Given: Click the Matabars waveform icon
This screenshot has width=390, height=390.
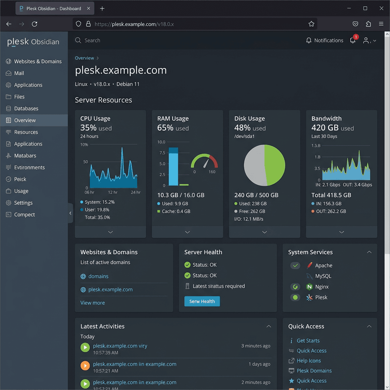Looking at the screenshot, I should pos(8,156).
